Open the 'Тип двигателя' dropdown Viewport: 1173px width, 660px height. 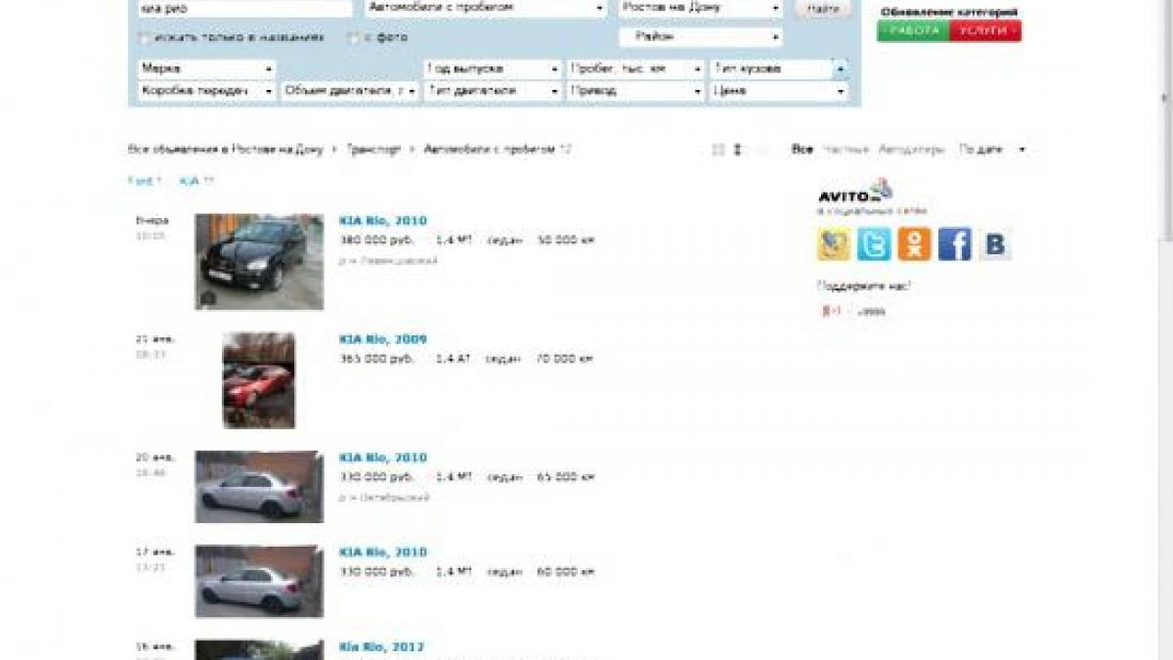493,91
